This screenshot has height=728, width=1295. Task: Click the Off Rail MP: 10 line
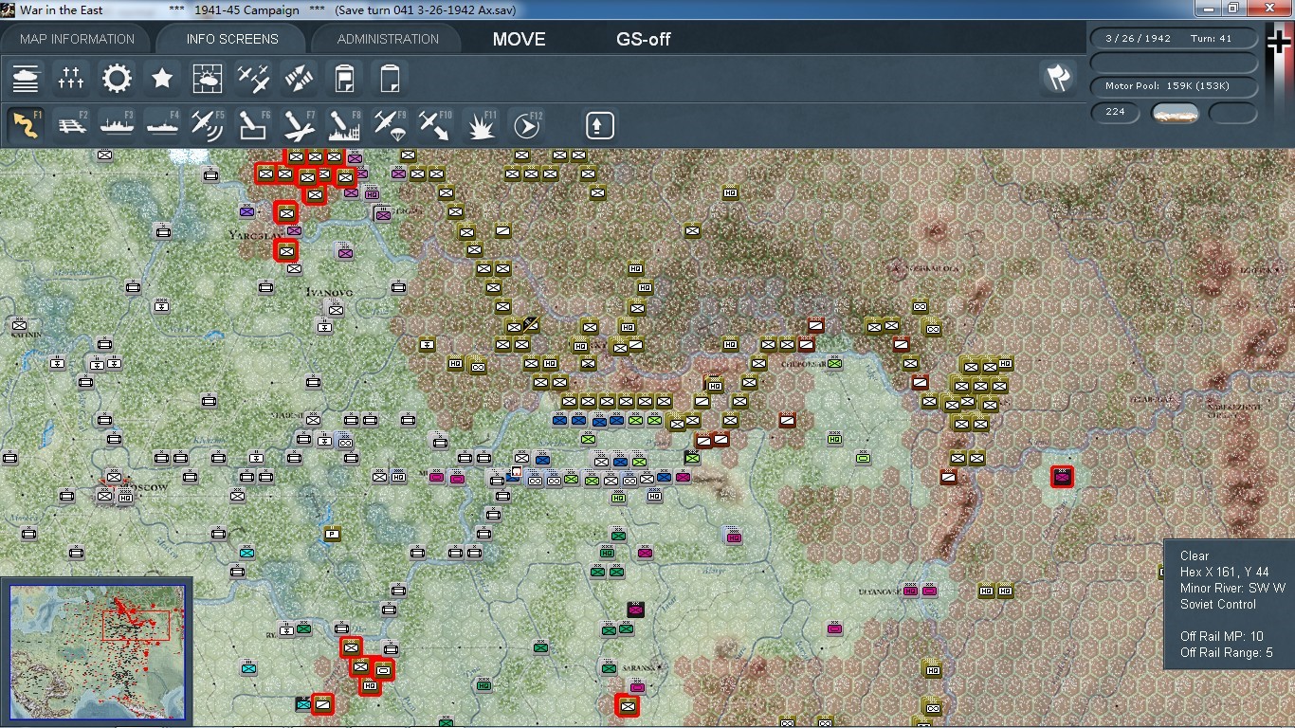click(x=1222, y=636)
